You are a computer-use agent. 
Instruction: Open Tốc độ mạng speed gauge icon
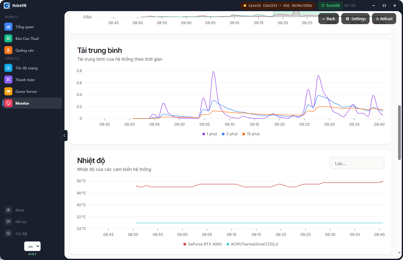click(x=8, y=68)
